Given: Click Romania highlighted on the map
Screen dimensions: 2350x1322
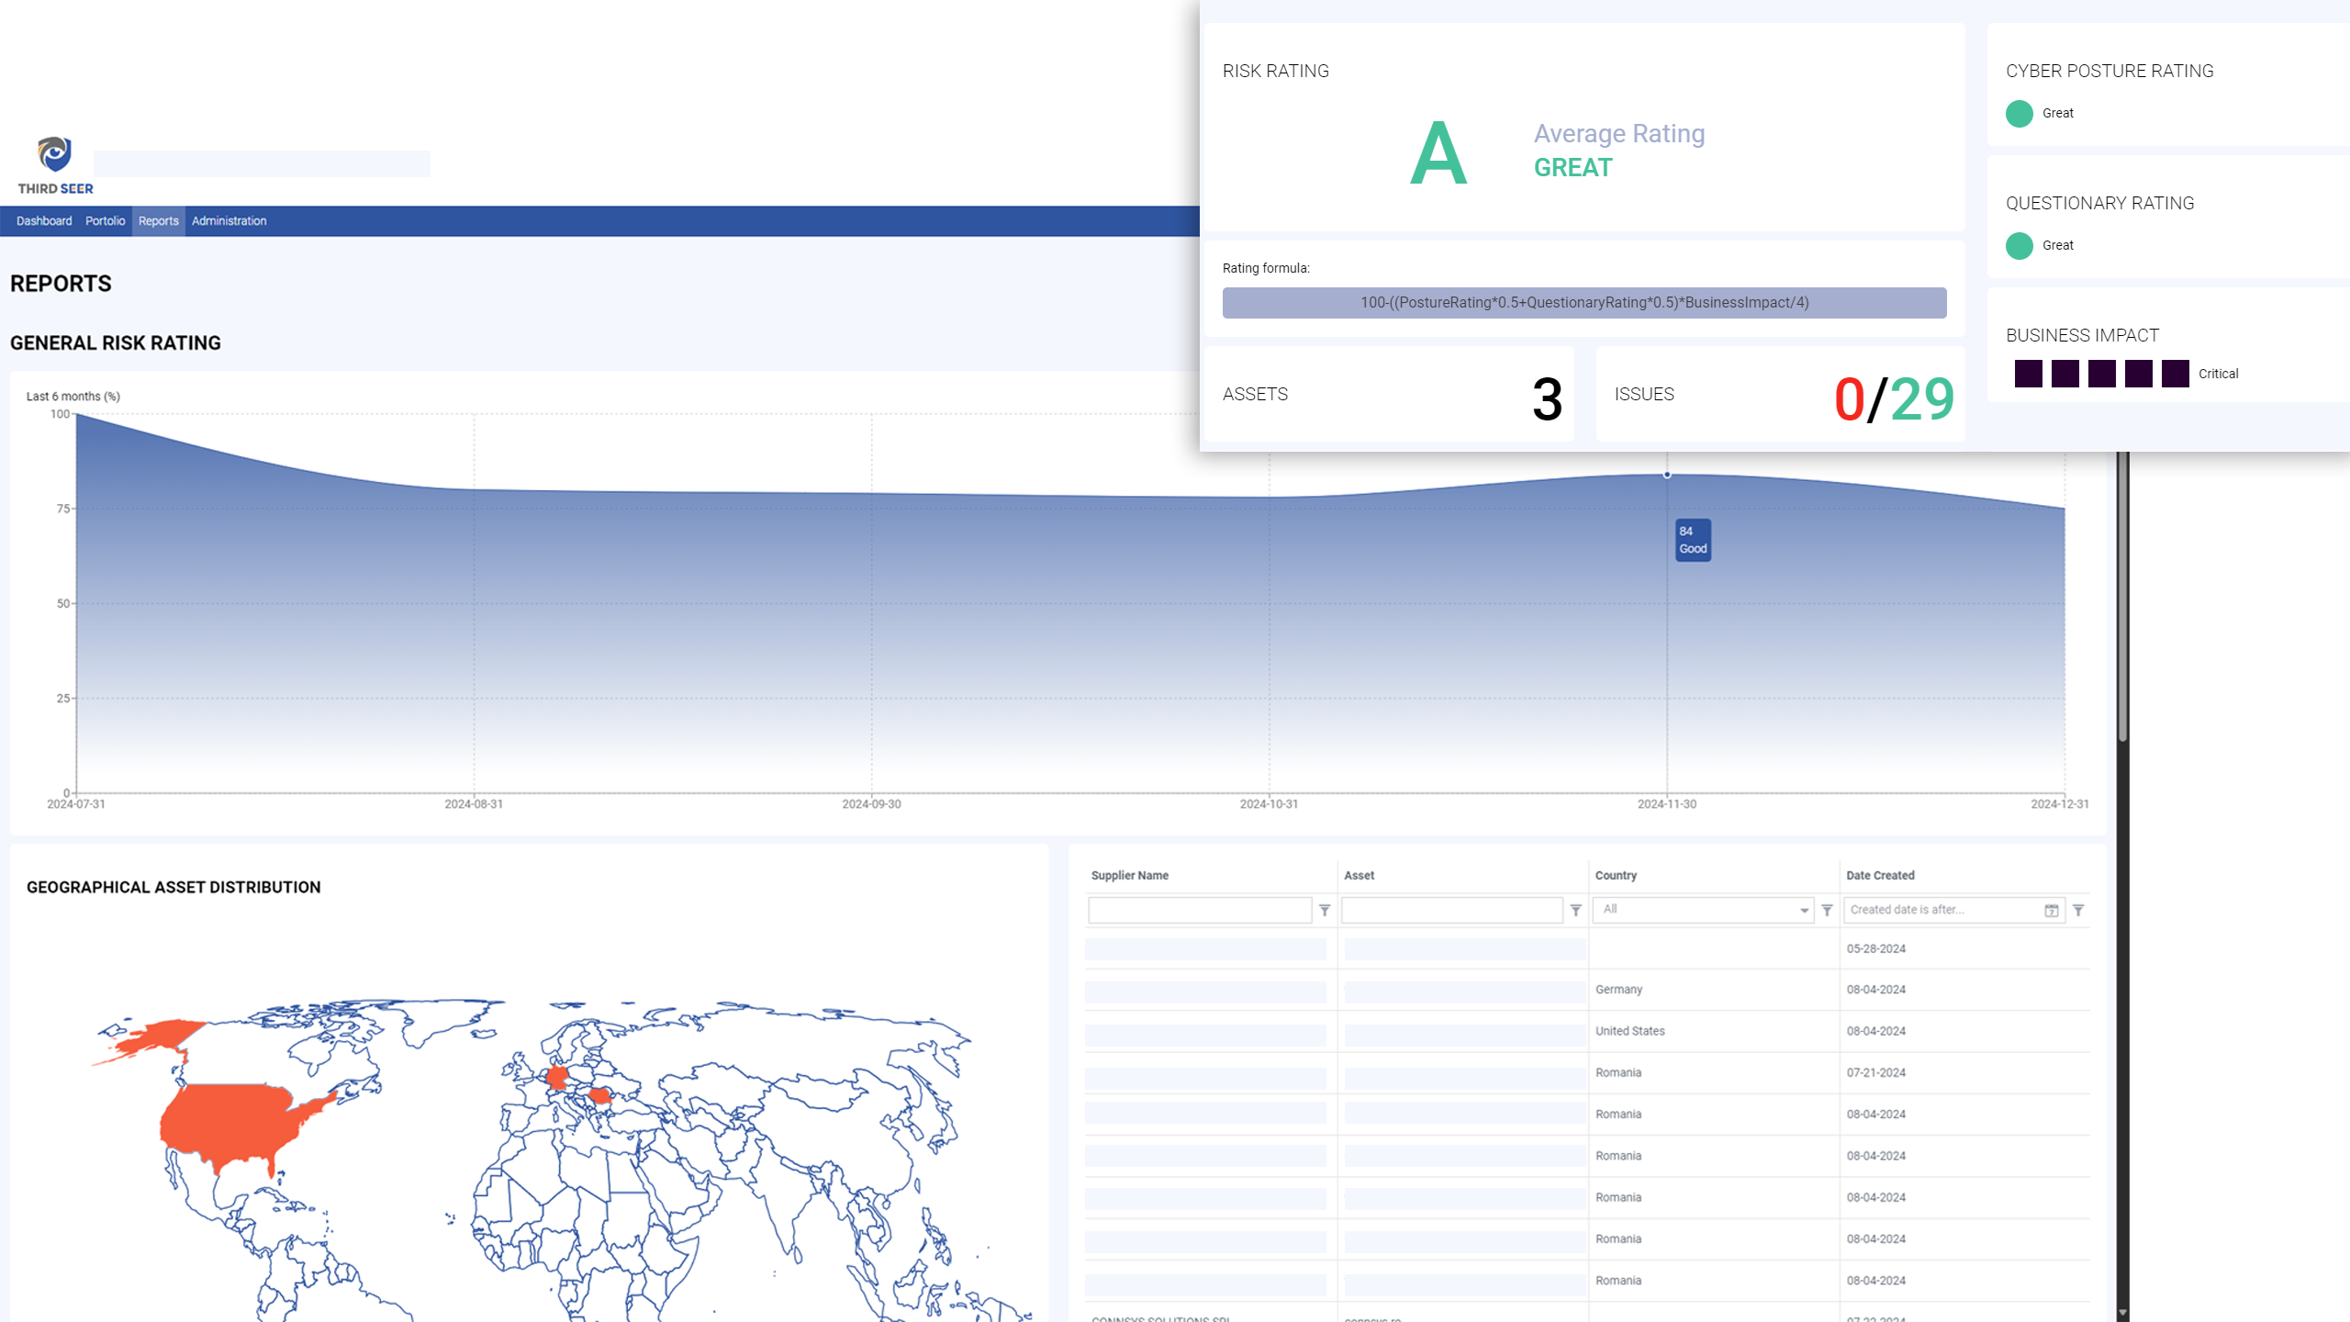Looking at the screenshot, I should [x=600, y=1095].
